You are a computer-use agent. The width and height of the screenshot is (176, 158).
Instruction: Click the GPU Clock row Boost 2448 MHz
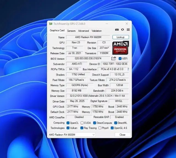pos(122,107)
